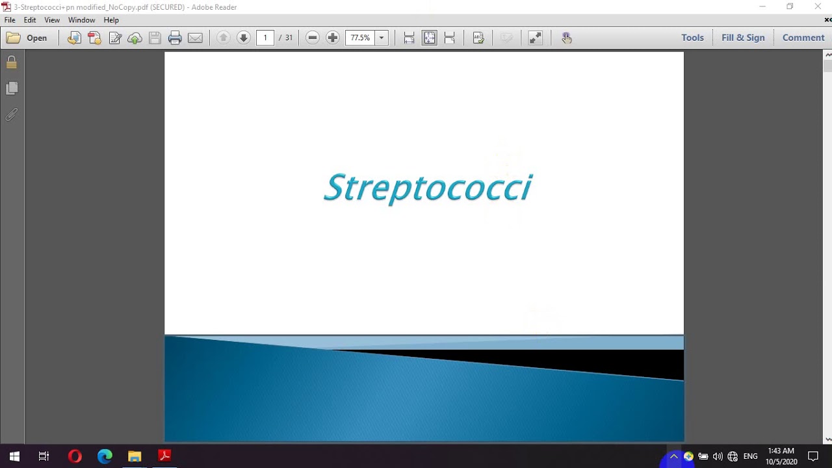
Task: Click the fit width scrolling icon
Action: click(409, 38)
